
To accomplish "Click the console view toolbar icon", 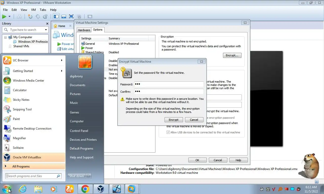I will point(90,17).
